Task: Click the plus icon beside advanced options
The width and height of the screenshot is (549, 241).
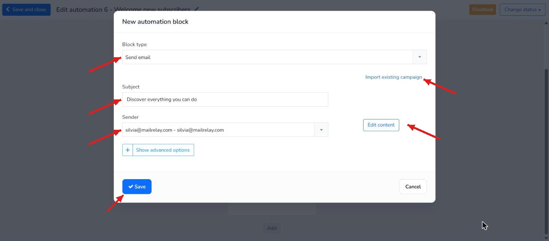Action: (x=128, y=150)
